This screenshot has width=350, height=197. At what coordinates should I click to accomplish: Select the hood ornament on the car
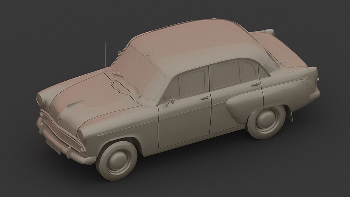75,104
